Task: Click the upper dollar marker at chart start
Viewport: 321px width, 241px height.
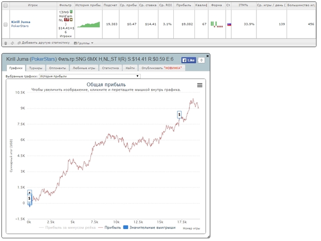Action: click(x=29, y=192)
